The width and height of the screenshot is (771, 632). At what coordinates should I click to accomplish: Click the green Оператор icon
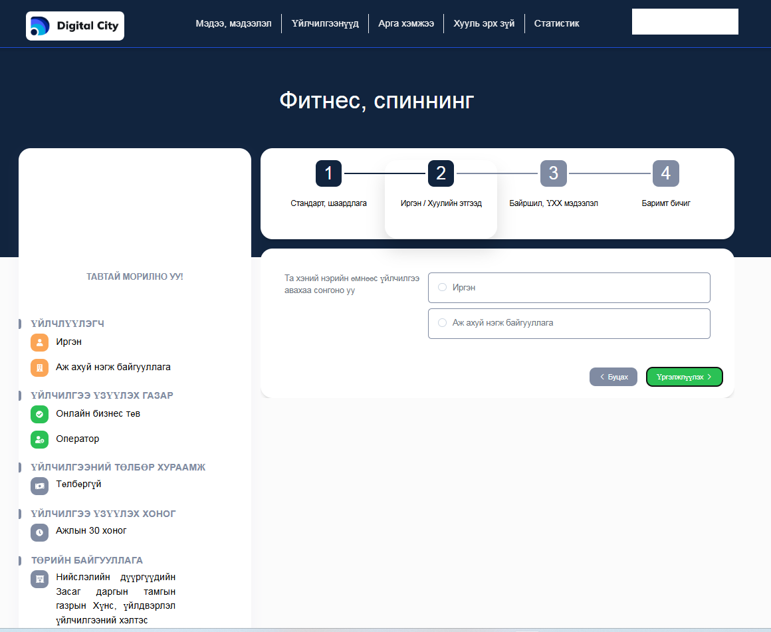click(x=40, y=439)
